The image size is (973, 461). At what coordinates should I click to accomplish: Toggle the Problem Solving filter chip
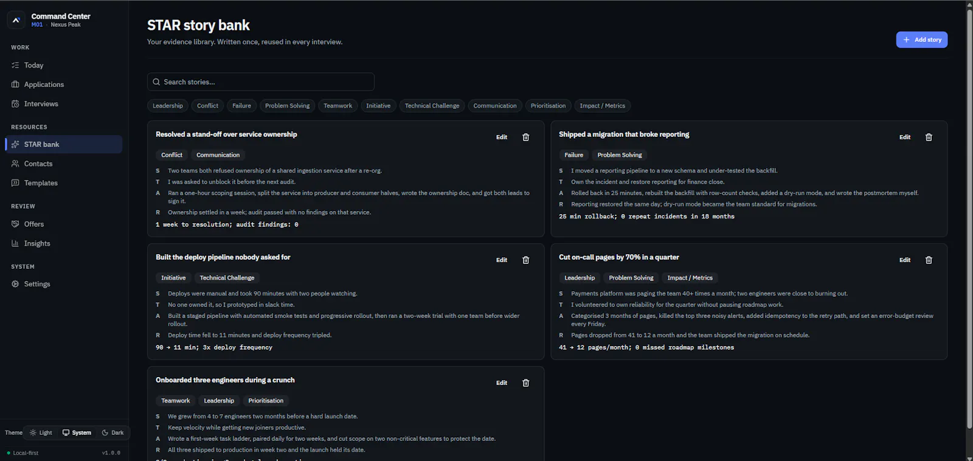point(287,106)
